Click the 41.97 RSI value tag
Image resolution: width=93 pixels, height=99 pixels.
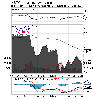[87, 18]
